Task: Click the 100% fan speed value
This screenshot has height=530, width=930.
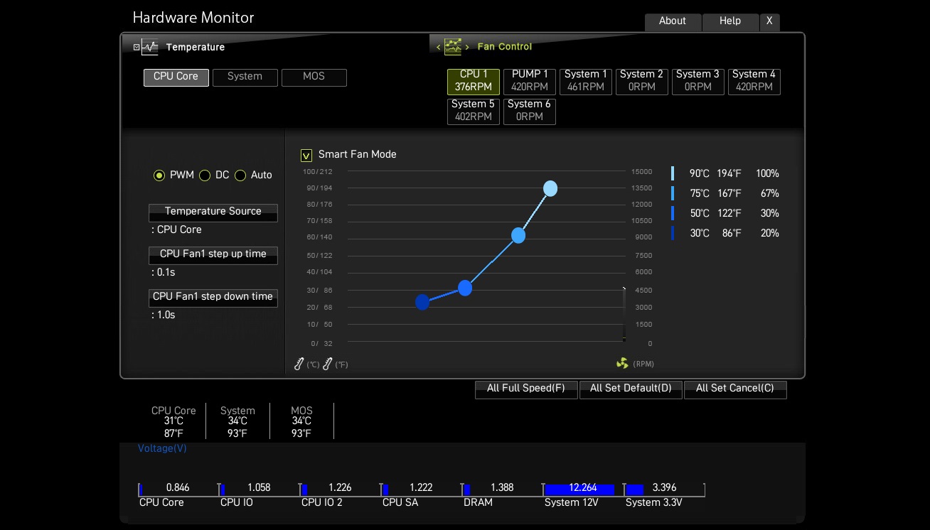Action: coord(767,173)
